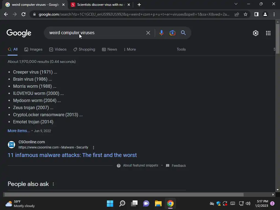This screenshot has height=210, width=280.
Task: Select Creeper virus (1971) list item
Action: coord(35,72)
